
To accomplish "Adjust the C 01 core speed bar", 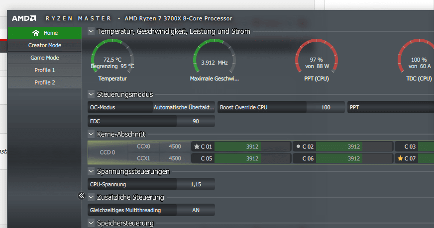I will [252, 147].
